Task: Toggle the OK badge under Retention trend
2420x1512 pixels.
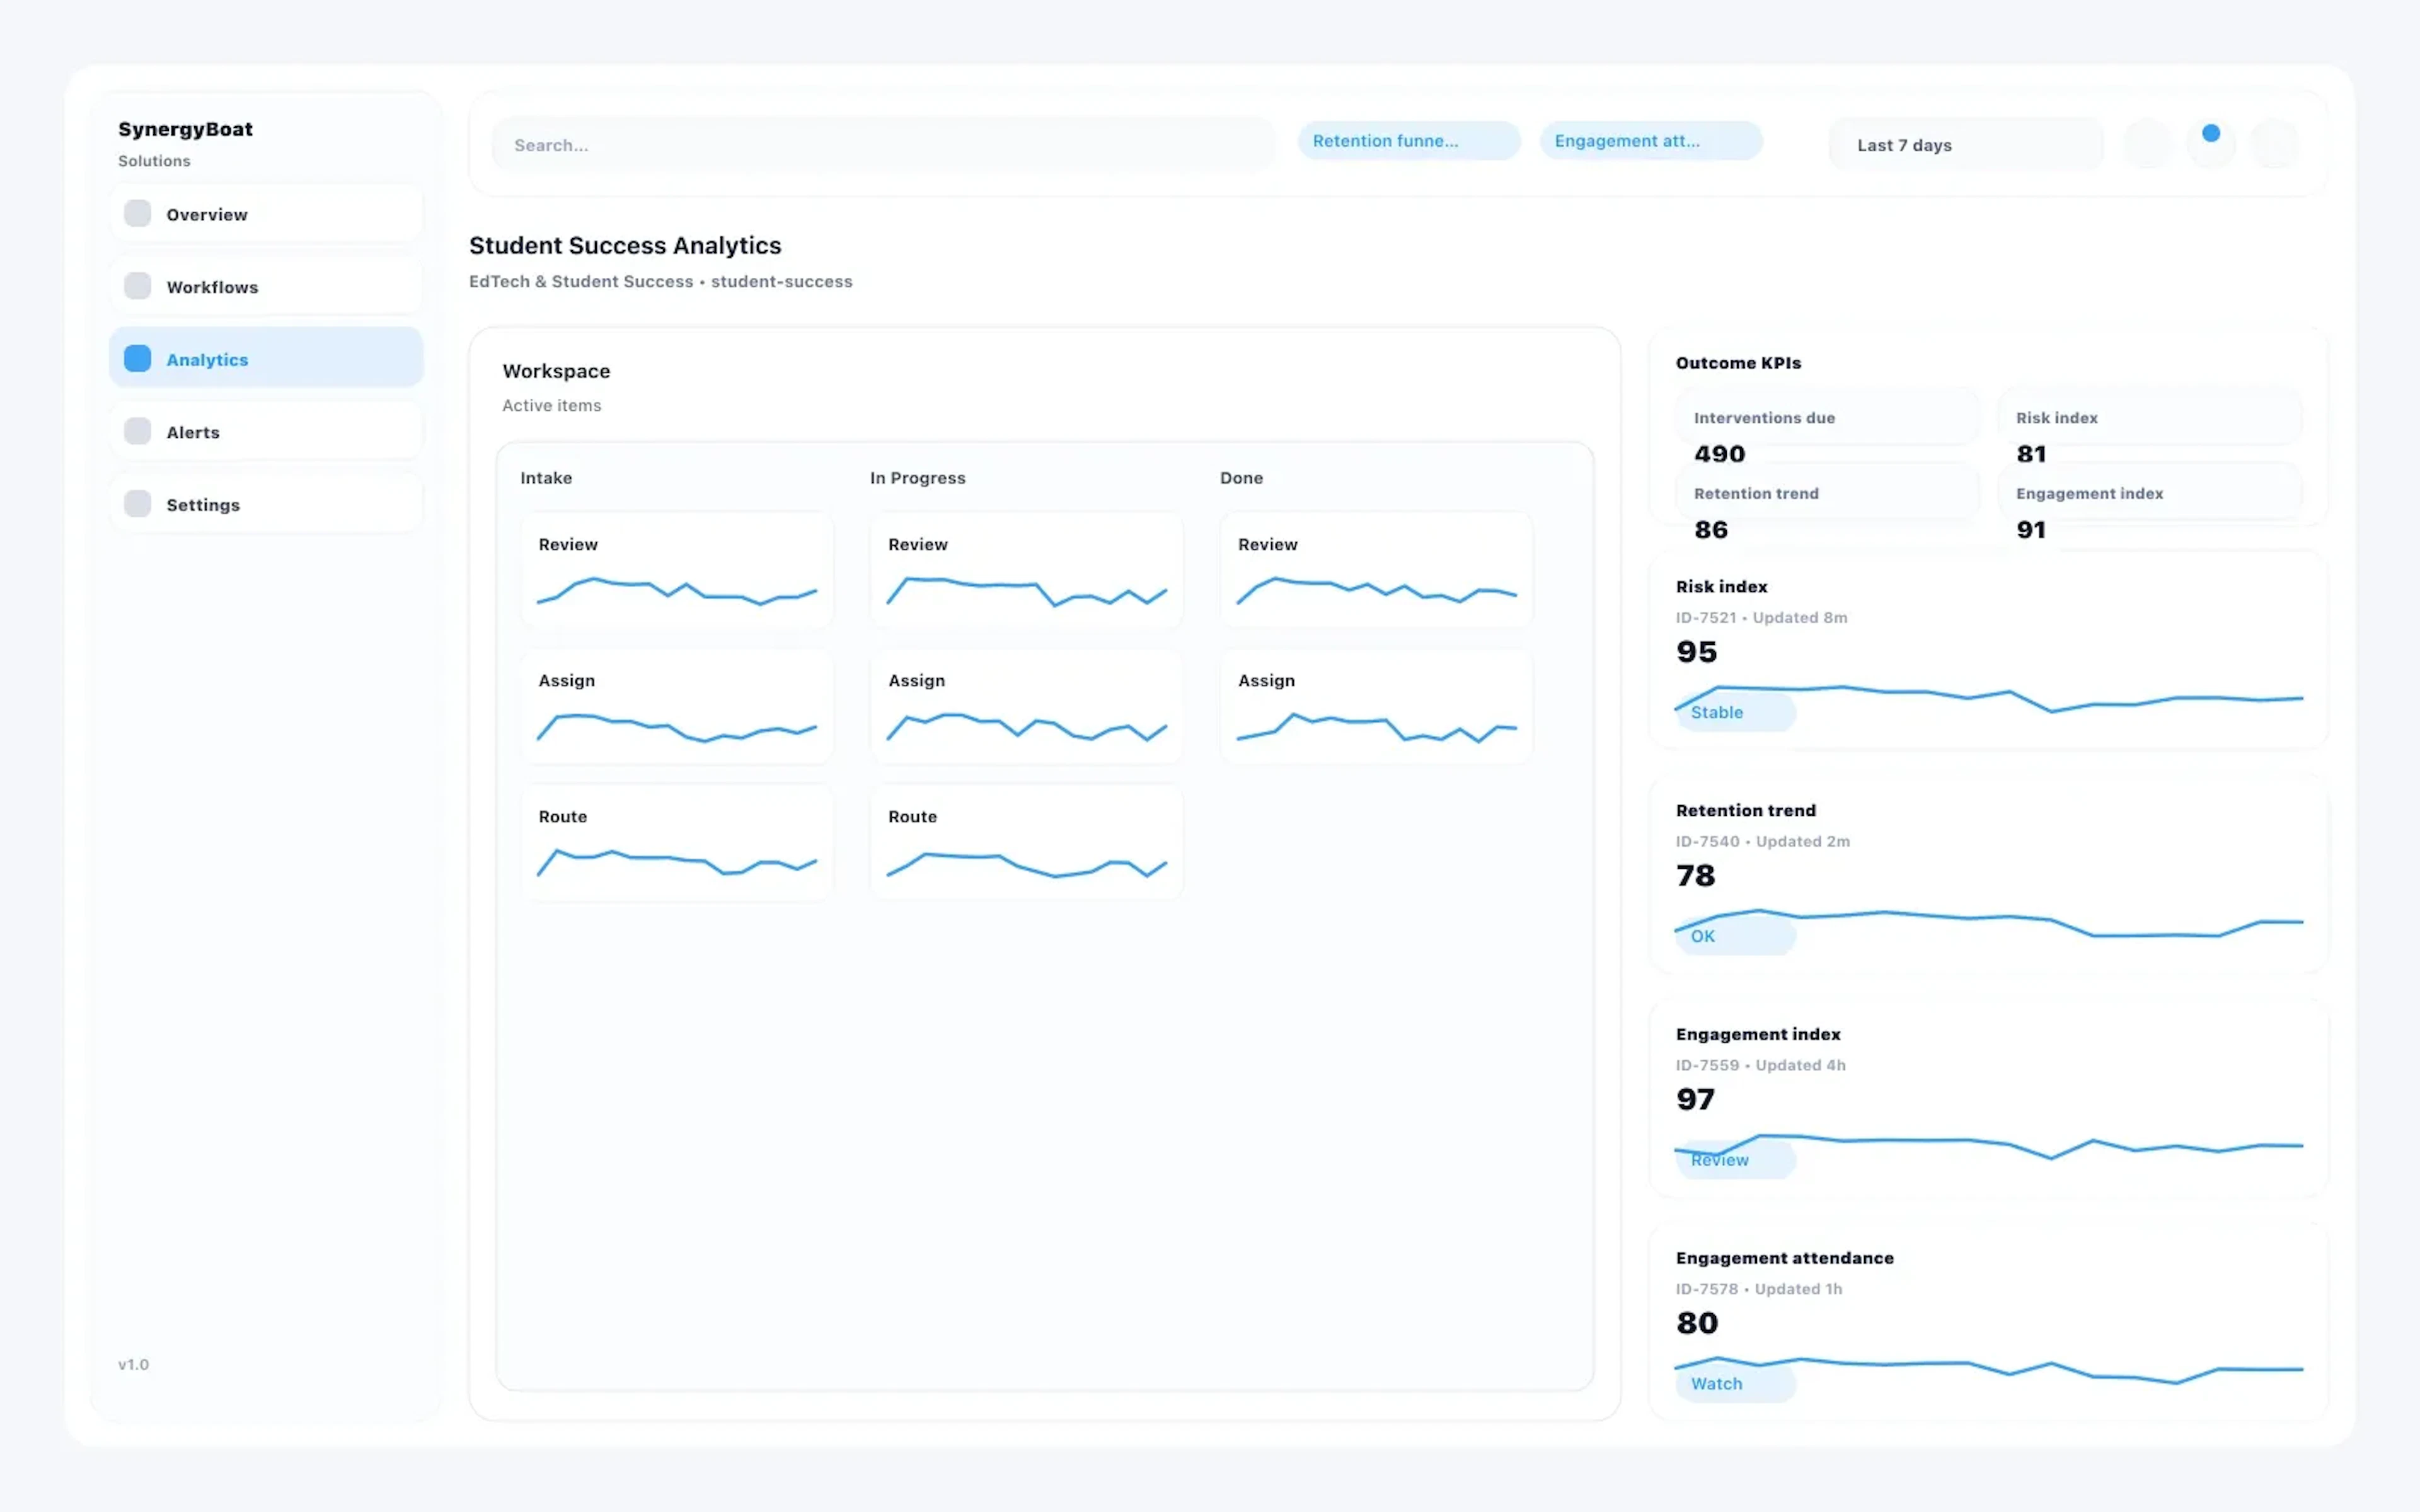Action: pyautogui.click(x=1734, y=936)
